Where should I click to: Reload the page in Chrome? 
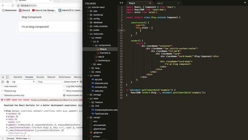(x=13, y=5)
